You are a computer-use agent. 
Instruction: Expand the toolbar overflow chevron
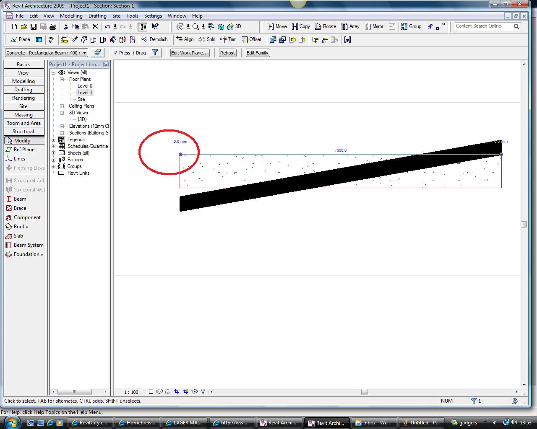[x=443, y=25]
